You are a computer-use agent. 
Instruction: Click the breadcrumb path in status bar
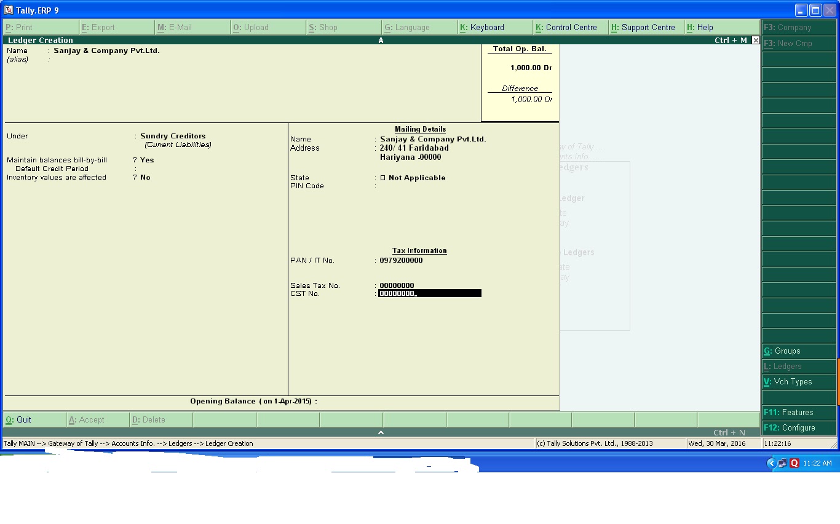(x=129, y=443)
